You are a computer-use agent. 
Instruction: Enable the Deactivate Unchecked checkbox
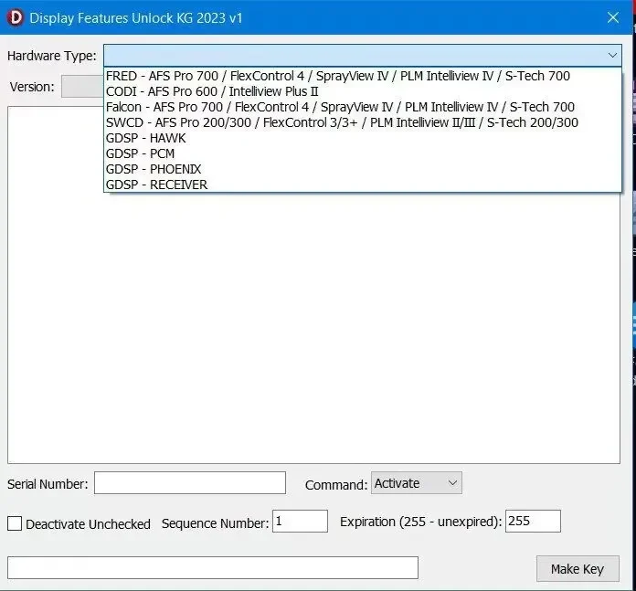15,523
